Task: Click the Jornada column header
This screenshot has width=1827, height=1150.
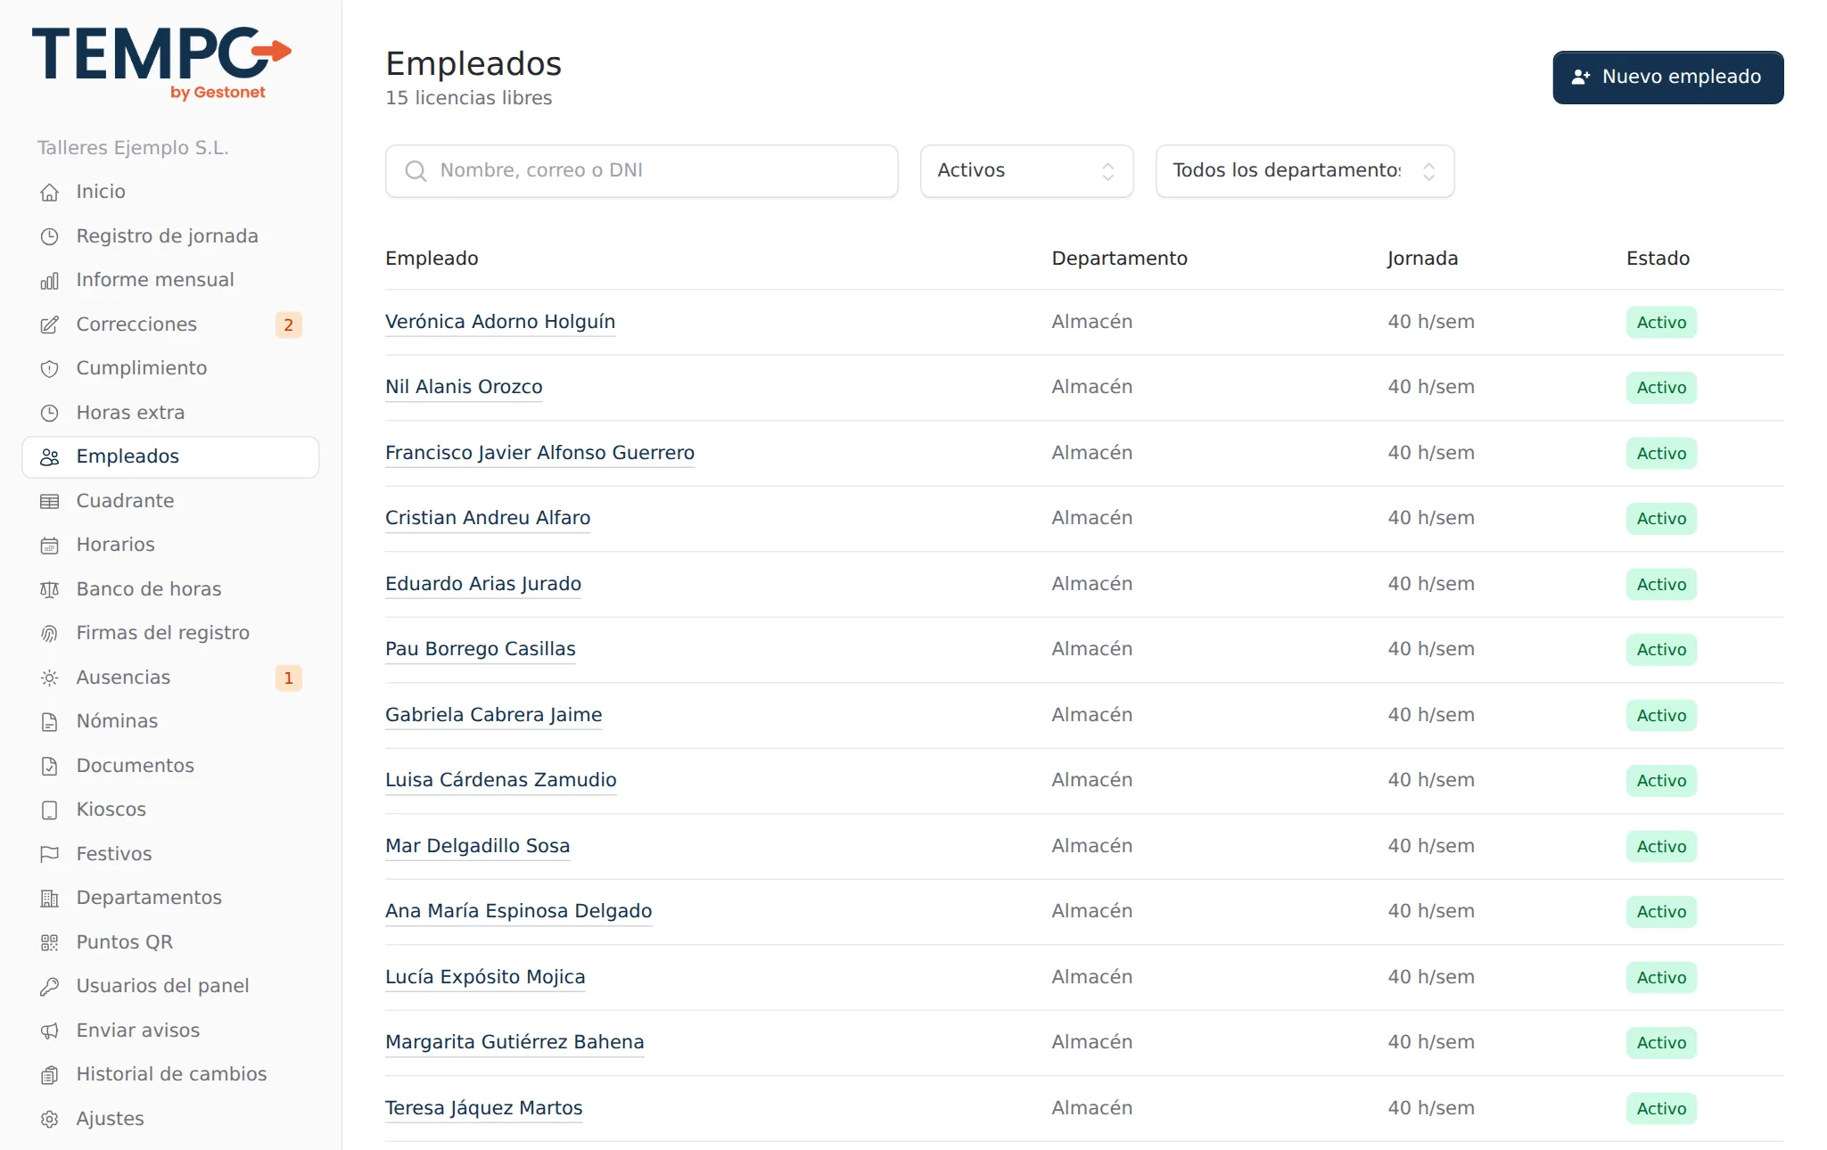Action: 1422,259
